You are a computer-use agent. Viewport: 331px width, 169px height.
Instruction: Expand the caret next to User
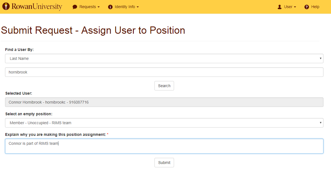[x=295, y=7]
